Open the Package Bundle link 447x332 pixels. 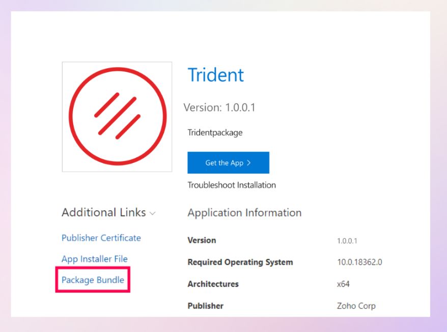[x=93, y=280]
